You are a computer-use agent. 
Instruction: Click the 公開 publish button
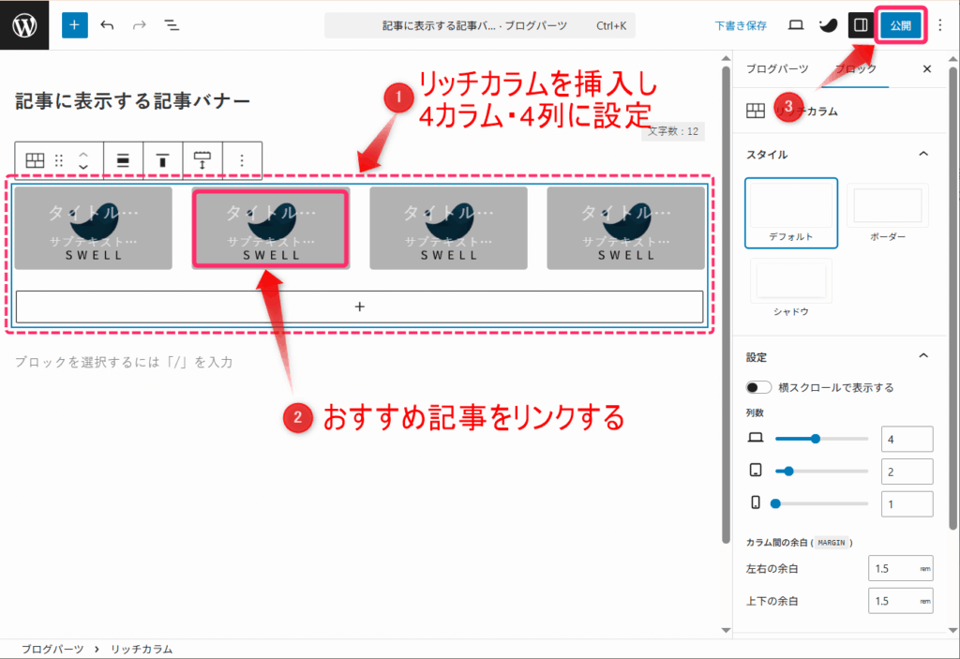(901, 25)
